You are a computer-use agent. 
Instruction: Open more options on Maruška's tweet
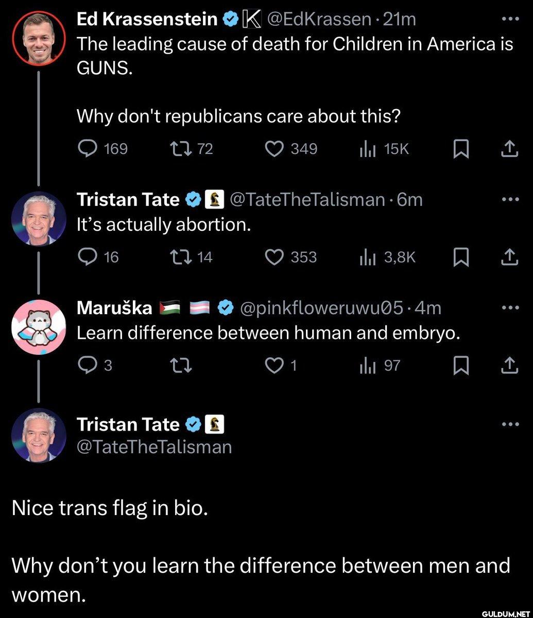point(509,307)
